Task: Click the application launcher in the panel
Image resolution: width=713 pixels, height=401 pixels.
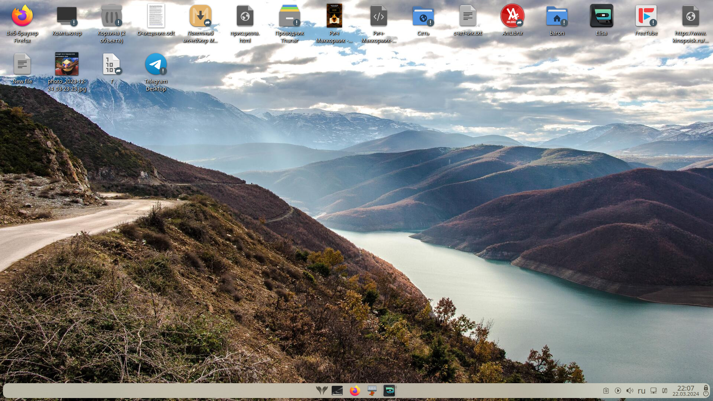Action: coord(322,391)
